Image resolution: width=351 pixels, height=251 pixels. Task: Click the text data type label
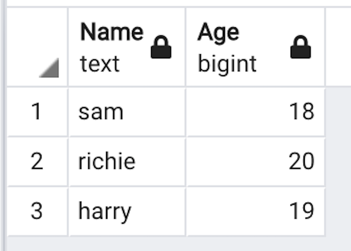click(100, 64)
